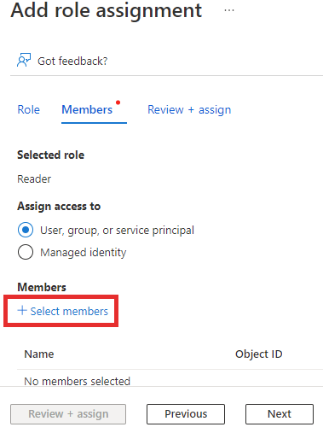
Task: Click the disabled Review + assign button
Action: click(68, 414)
